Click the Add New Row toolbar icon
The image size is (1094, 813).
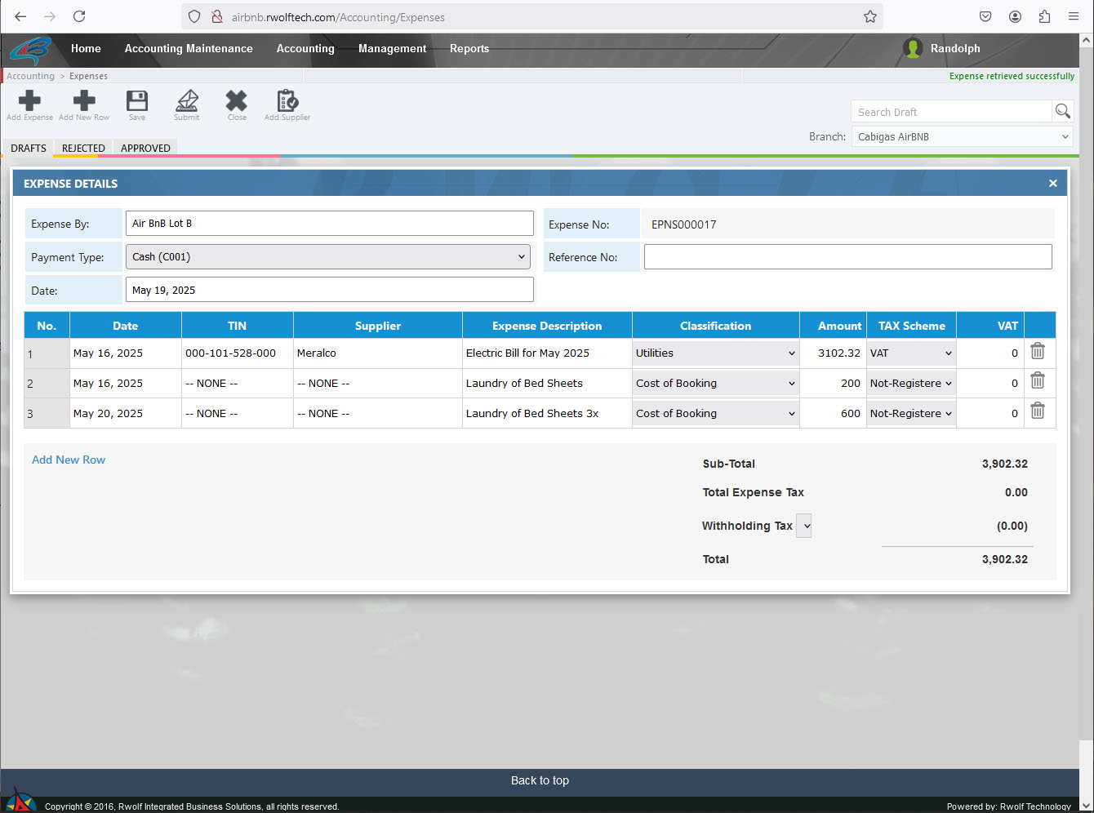tap(84, 101)
